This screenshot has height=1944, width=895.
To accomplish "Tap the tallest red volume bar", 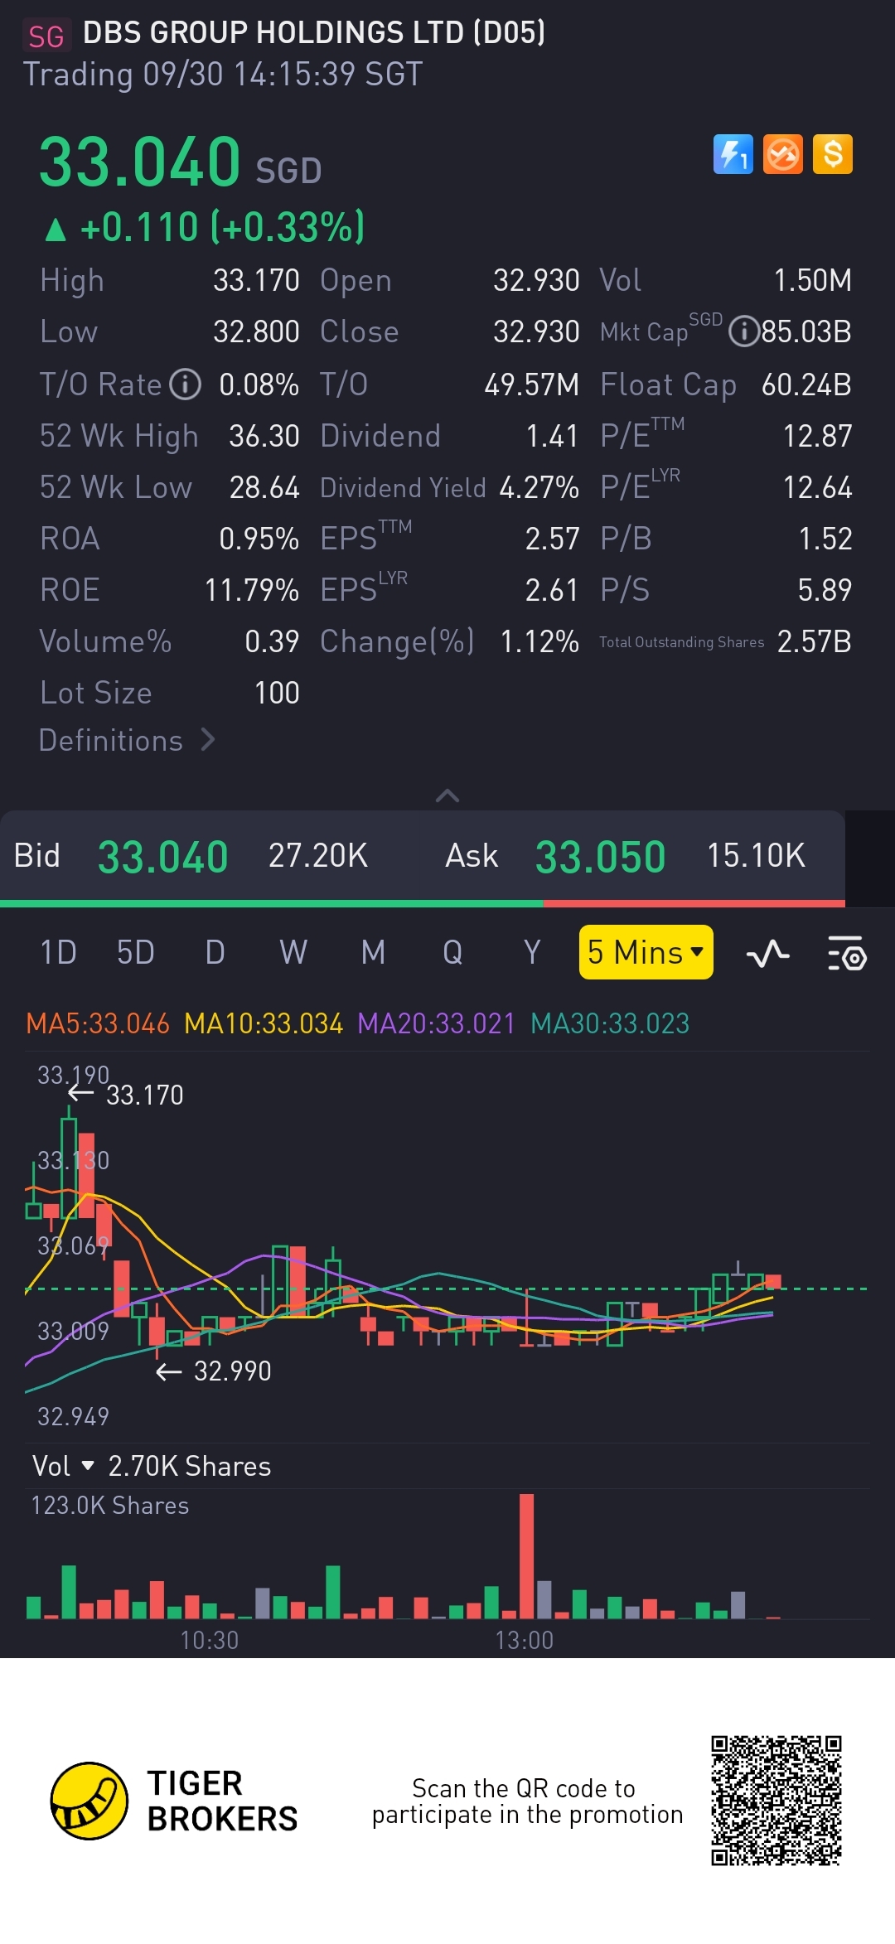I will pyautogui.click(x=526, y=1556).
